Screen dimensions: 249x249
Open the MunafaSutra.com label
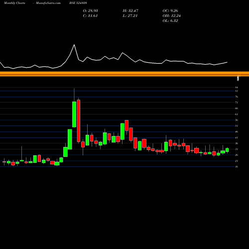click(48, 3)
